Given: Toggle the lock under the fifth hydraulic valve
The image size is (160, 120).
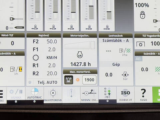Looking at the screenshot, I should 107,27.
